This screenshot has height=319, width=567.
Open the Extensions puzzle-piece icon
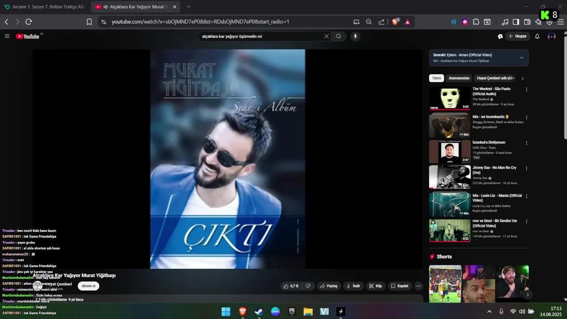[x=476, y=22]
